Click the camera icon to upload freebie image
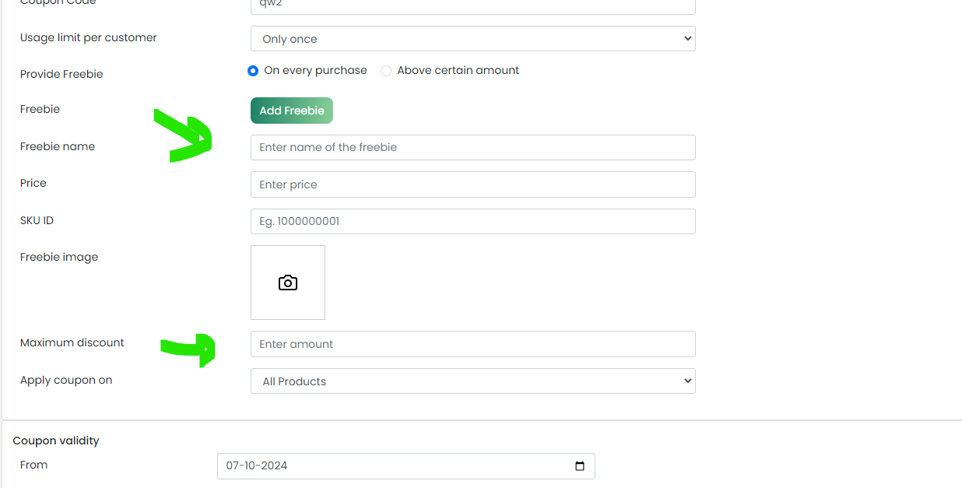The width and height of the screenshot is (962, 488). pos(288,283)
